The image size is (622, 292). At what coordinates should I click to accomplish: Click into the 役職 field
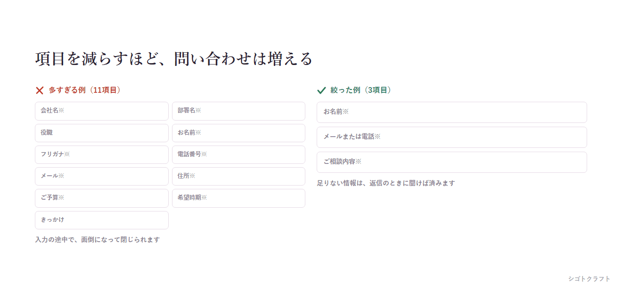coord(102,133)
